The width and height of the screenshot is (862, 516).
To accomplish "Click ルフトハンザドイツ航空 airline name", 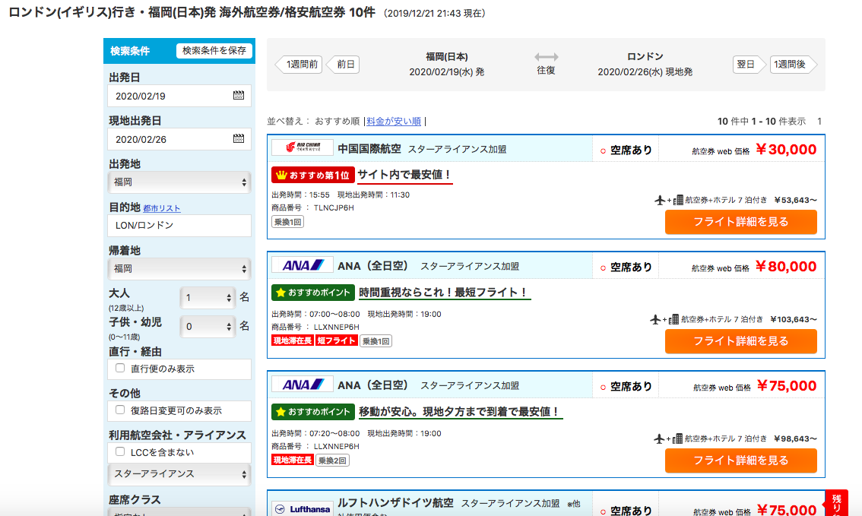I will point(395,503).
